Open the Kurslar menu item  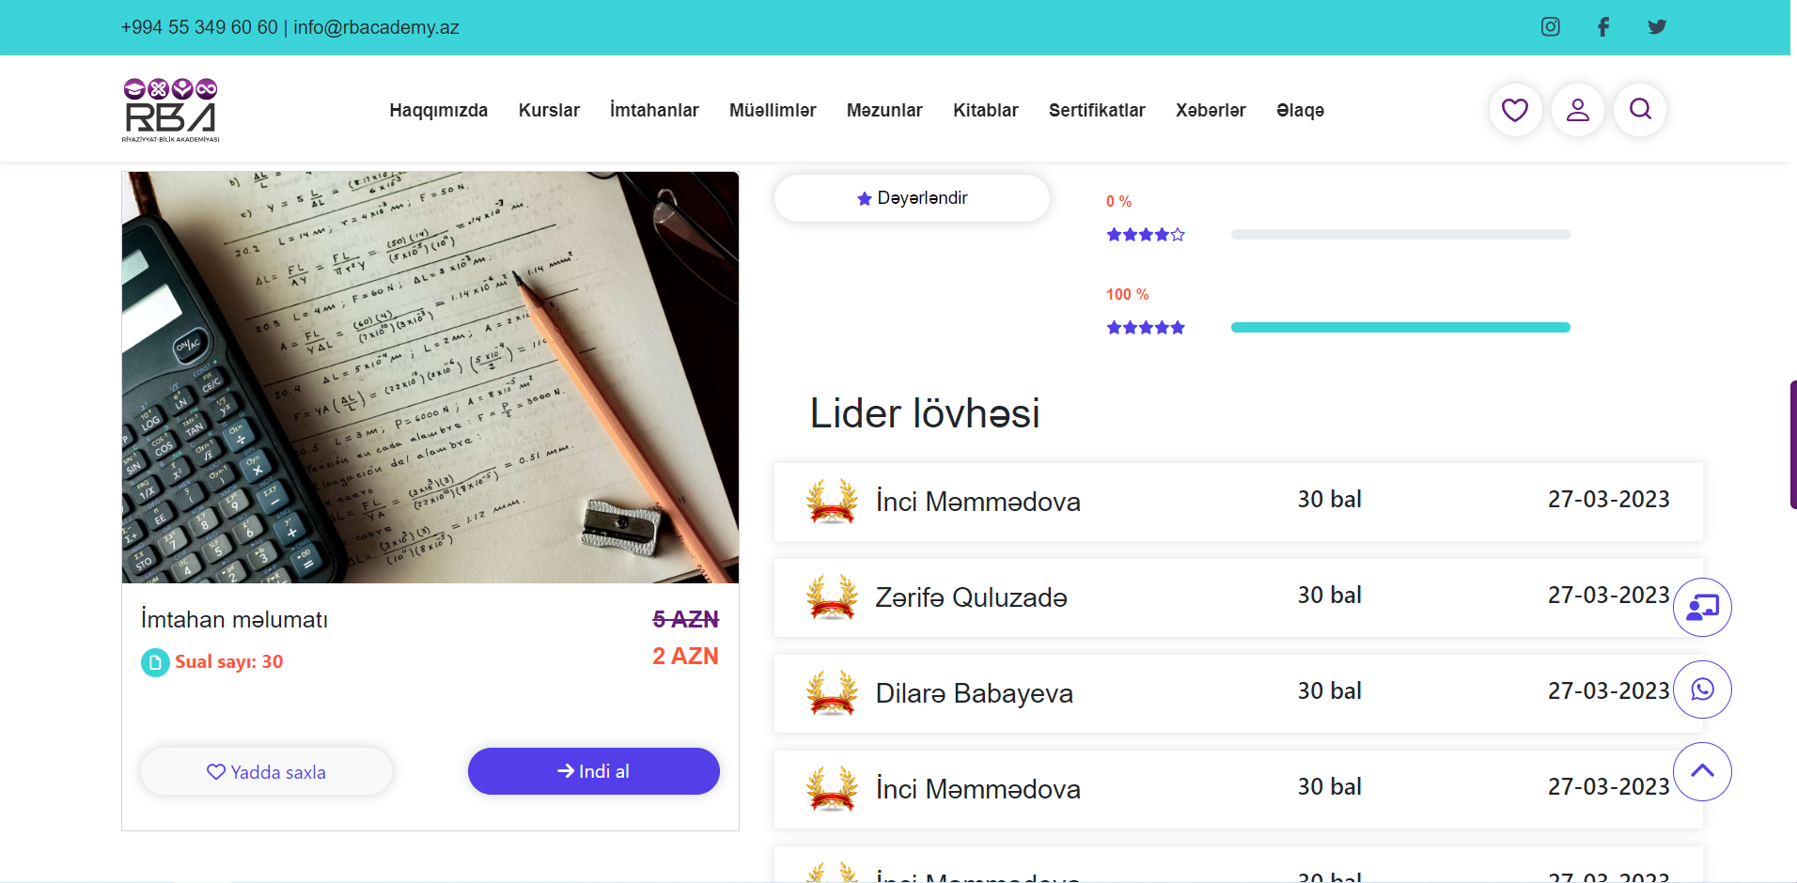(549, 110)
